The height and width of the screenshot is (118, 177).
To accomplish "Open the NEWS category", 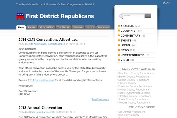I will (x=124, y=50).
